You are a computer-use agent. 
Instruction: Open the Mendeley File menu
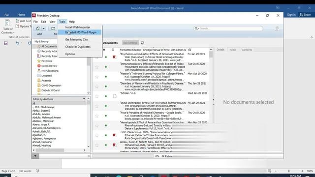pos(35,22)
